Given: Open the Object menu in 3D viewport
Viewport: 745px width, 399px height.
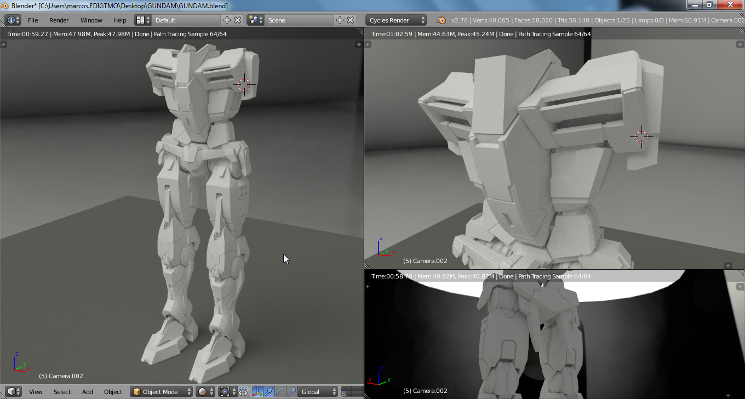Looking at the screenshot, I should [x=113, y=392].
